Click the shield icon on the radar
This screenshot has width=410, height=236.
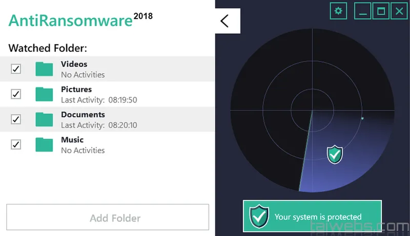pos(335,155)
